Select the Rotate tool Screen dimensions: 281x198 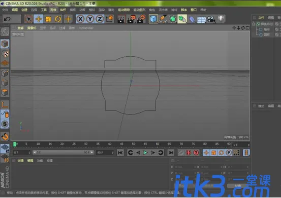[58, 19]
